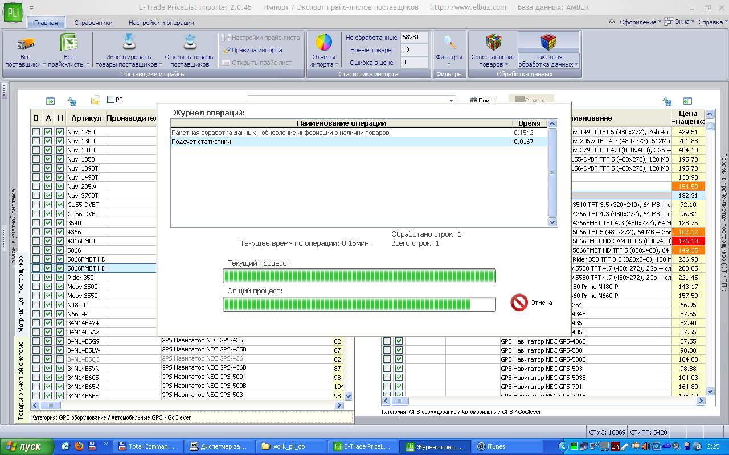This screenshot has height=455, width=729.
Task: Open the 'Справка' menu
Action: click(x=713, y=22)
